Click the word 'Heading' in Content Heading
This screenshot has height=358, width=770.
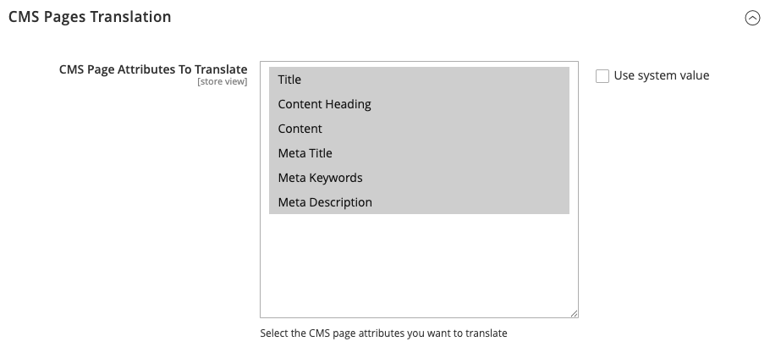348,104
